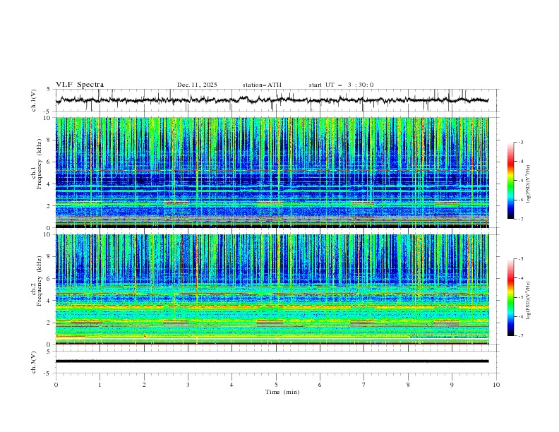Click the ch.1 spectrogram color bar
The width and height of the screenshot is (559, 432).
510,181
